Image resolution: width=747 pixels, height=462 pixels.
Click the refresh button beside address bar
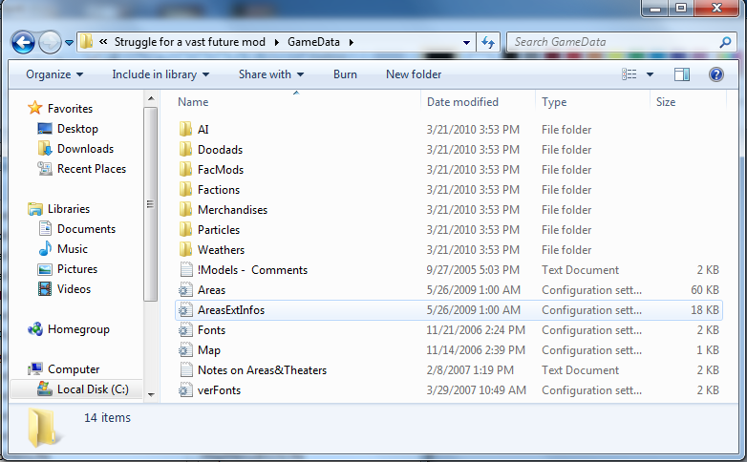[x=489, y=42]
